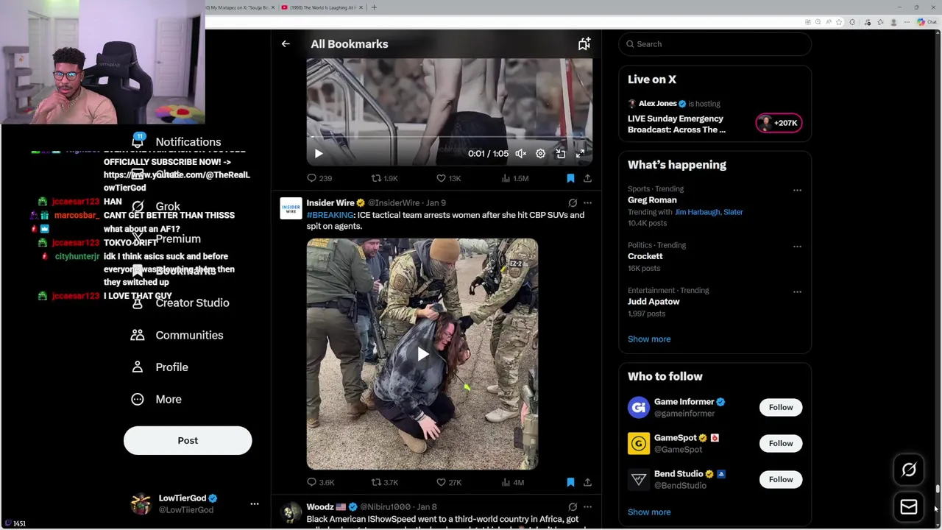The image size is (942, 530).
Task: Reply to the Insider Wire post (3.6K)
Action: [320, 482]
